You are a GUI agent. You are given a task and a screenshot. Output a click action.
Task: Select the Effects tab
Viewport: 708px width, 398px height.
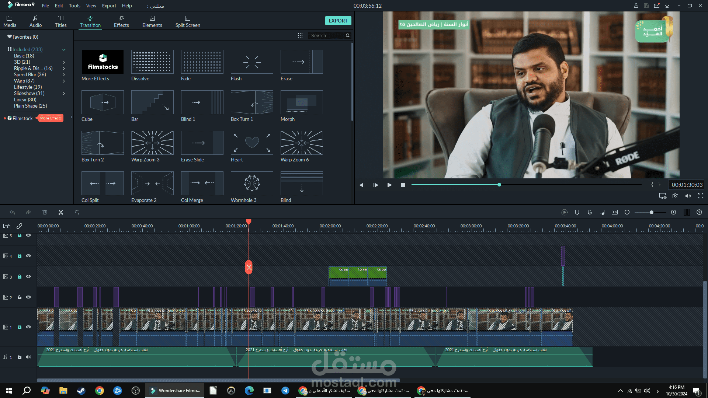(120, 21)
